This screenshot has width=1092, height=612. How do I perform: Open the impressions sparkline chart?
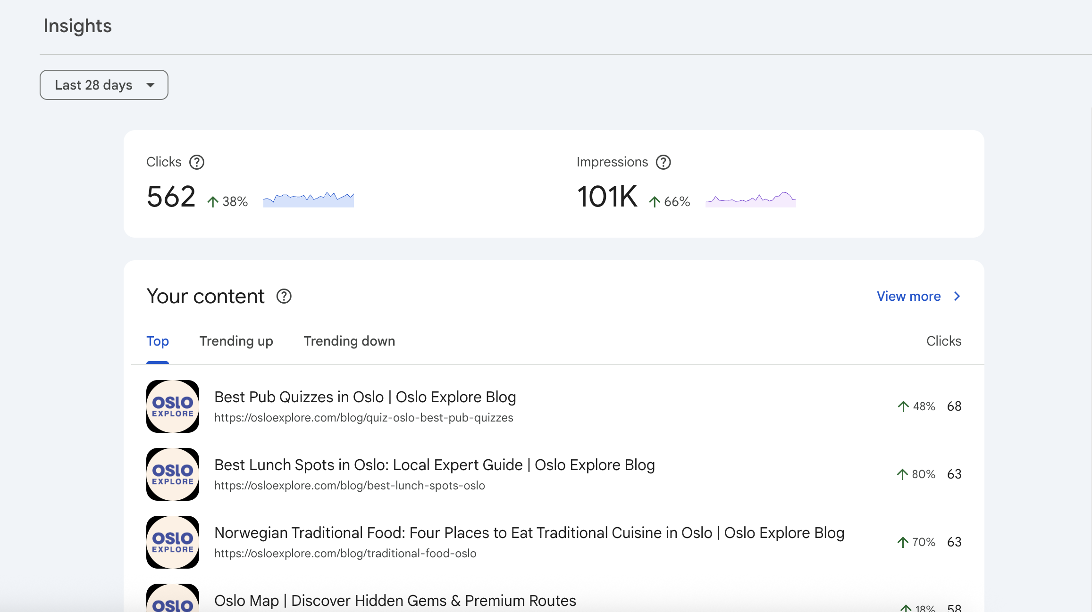coord(751,199)
